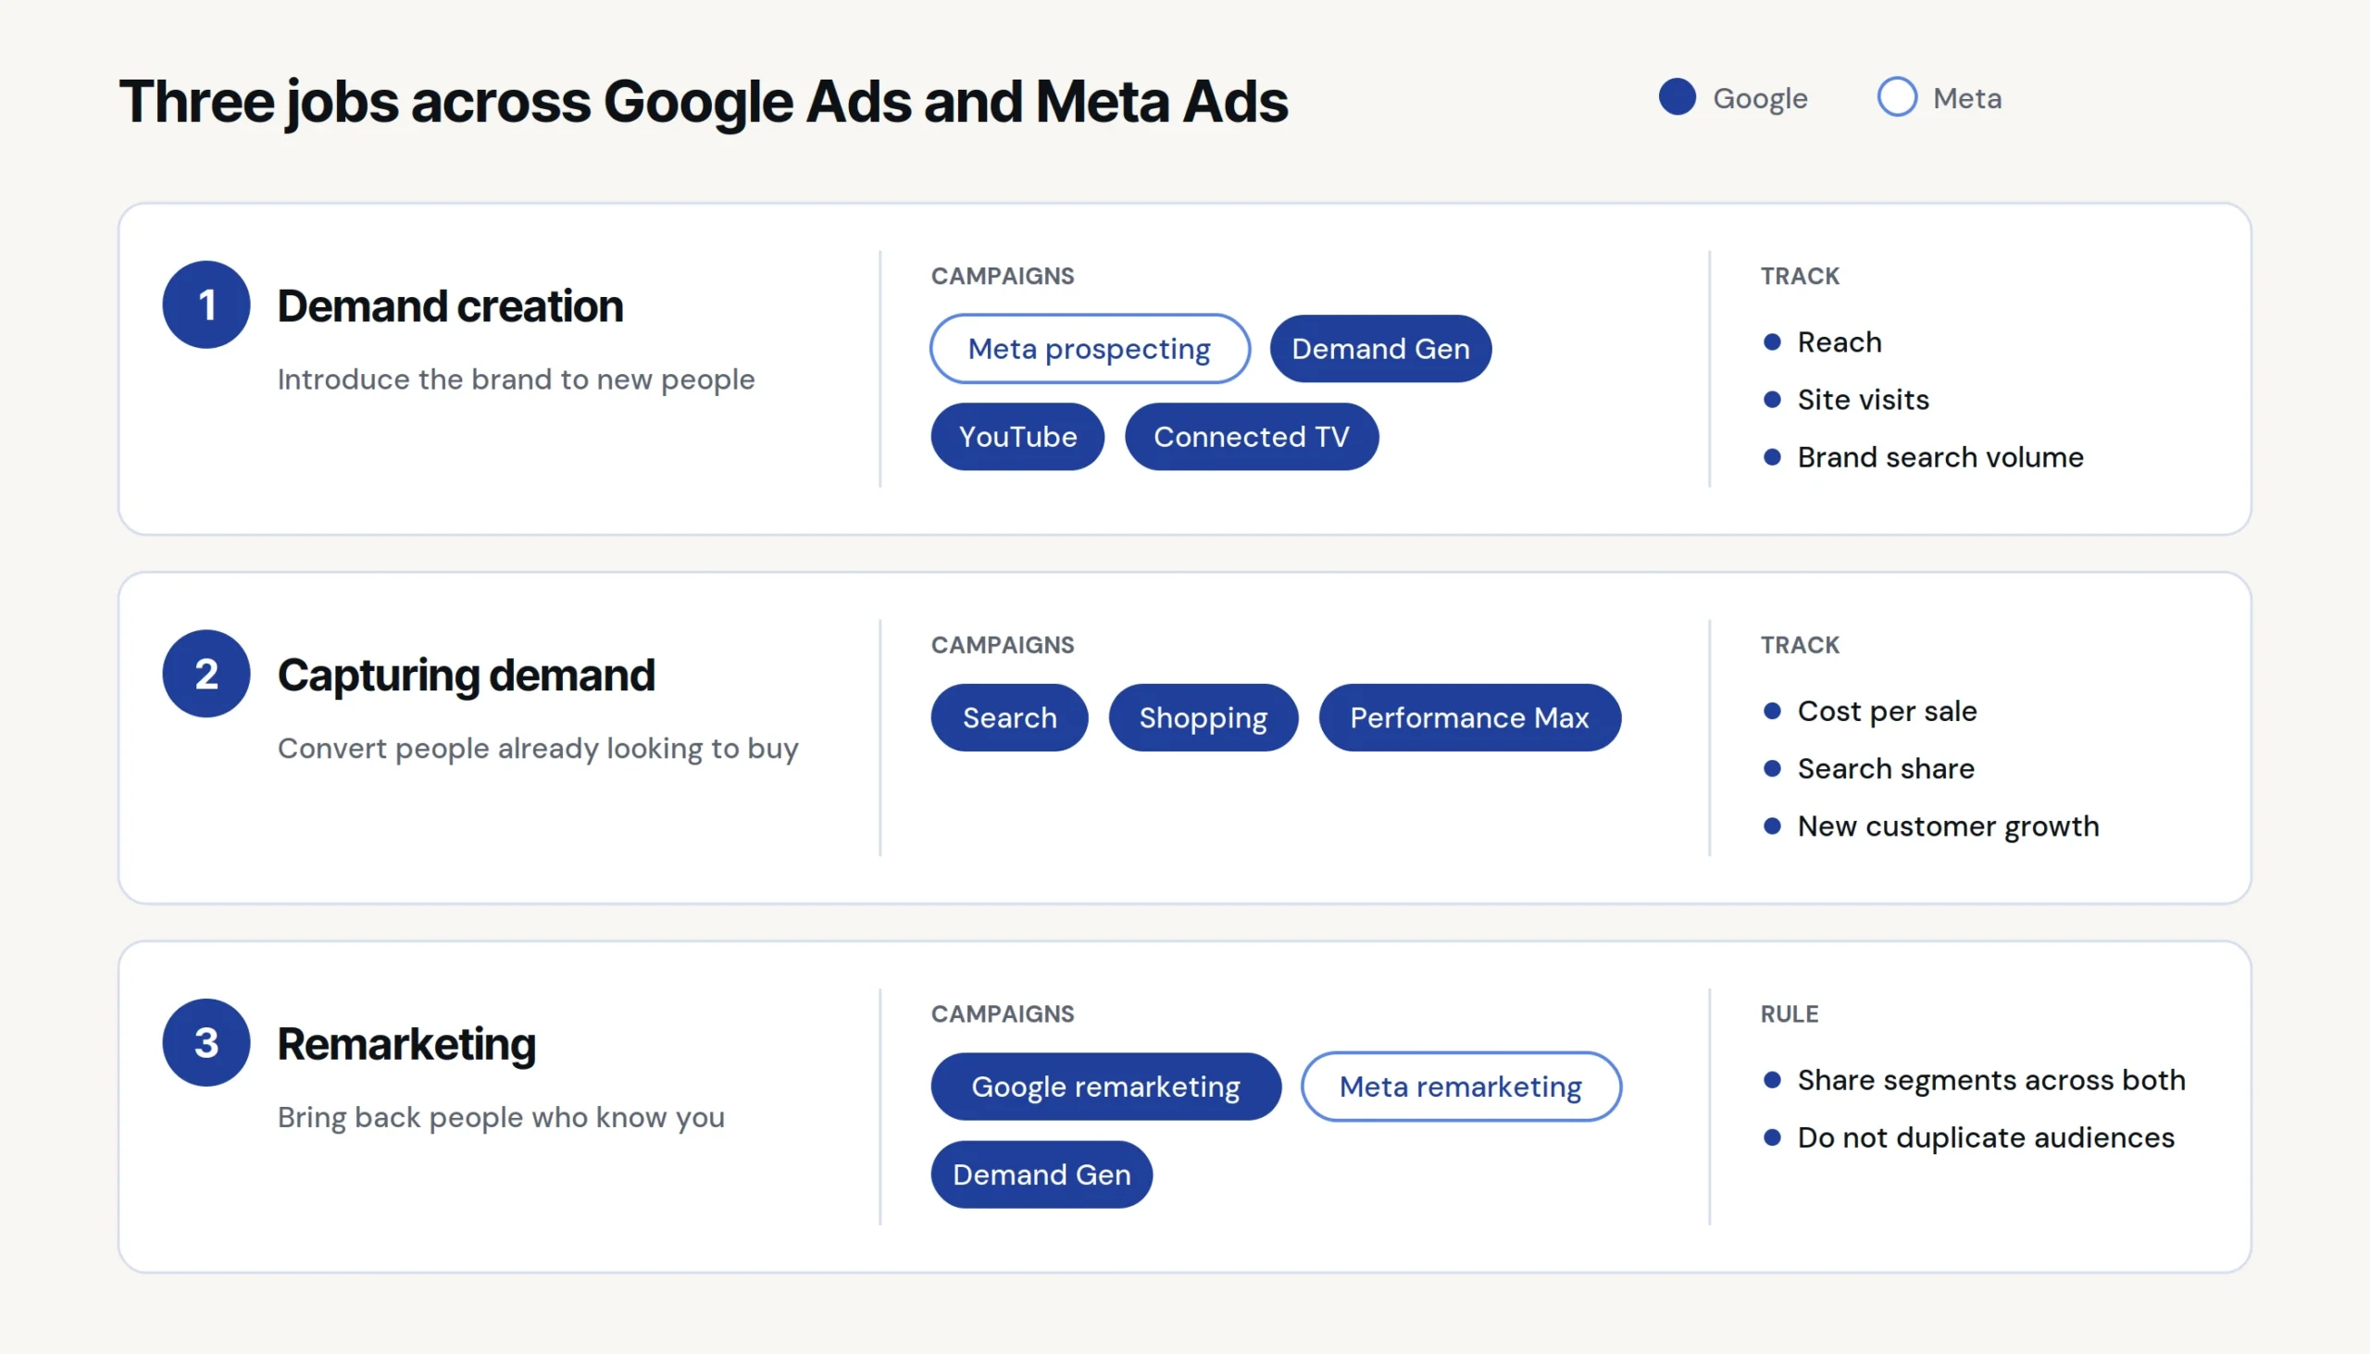The width and height of the screenshot is (2370, 1354).
Task: Select the Search campaign pill
Action: click(x=1009, y=718)
